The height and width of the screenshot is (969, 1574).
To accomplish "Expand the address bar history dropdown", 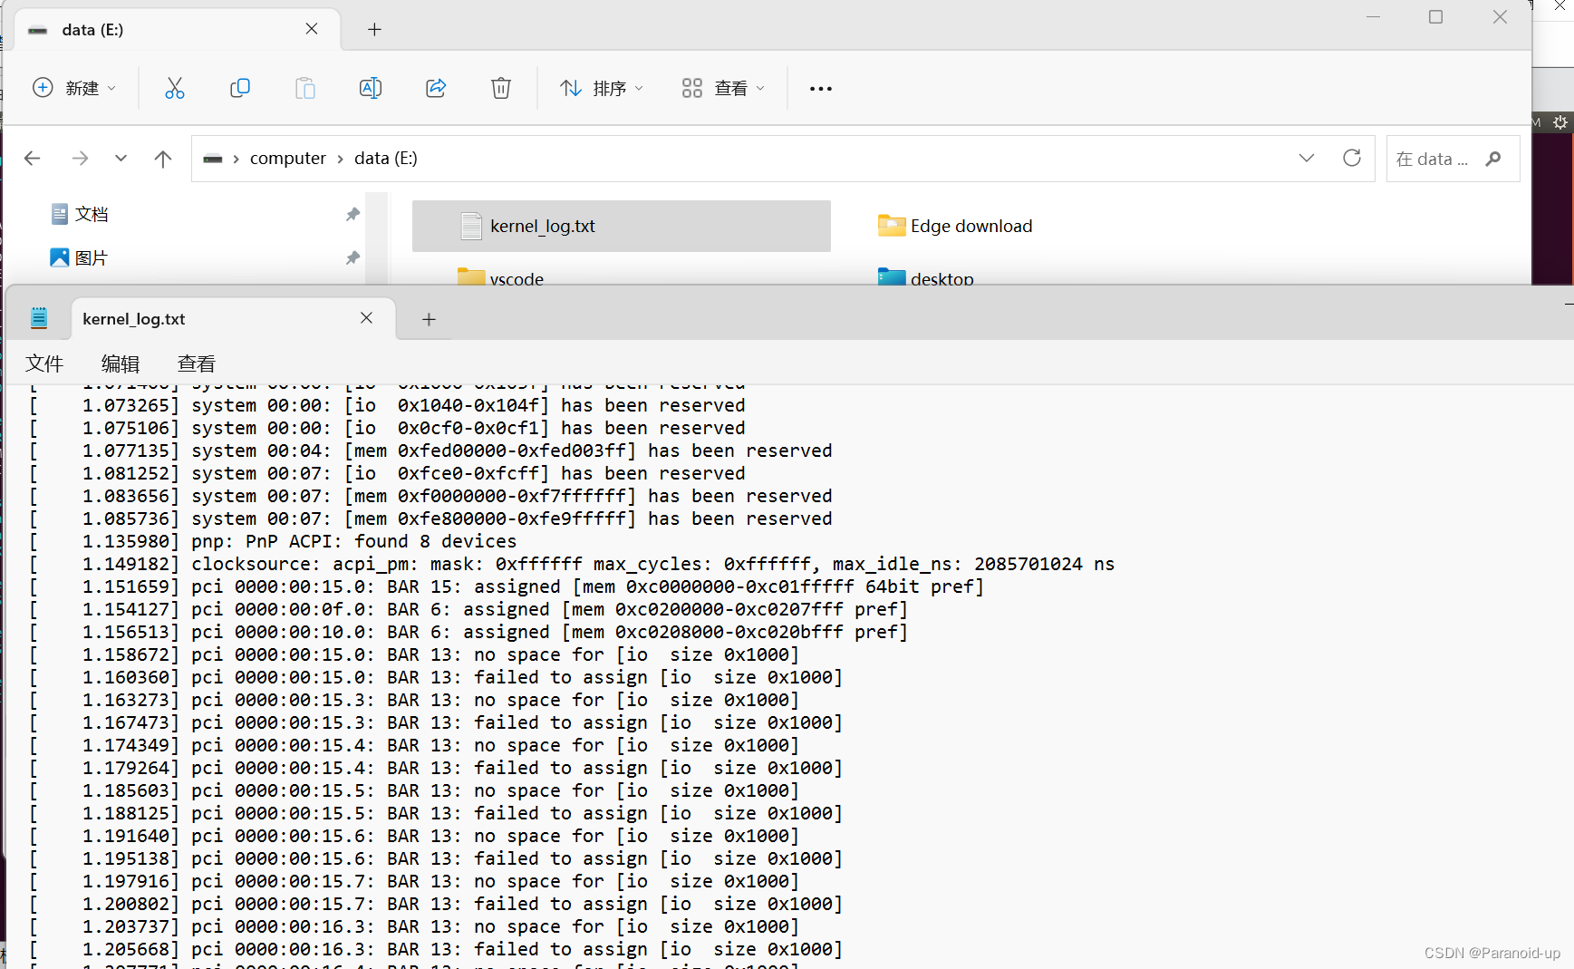I will coord(1307,158).
